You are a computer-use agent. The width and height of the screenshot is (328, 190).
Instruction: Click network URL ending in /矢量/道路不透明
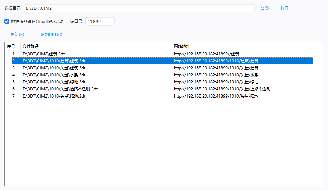pyautogui.click(x=222, y=89)
